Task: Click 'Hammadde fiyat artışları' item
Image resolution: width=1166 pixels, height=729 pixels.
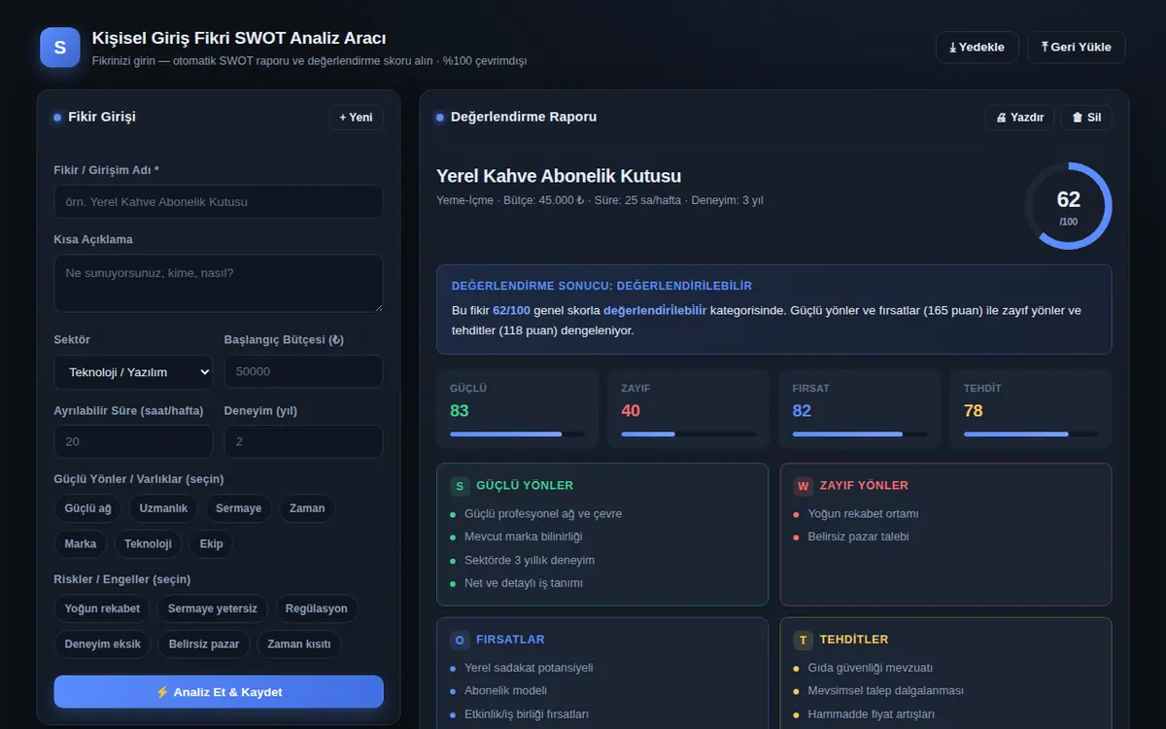Action: (871, 714)
